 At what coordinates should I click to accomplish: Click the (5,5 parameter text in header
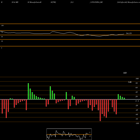pyautogui.click(x=72, y=2)
